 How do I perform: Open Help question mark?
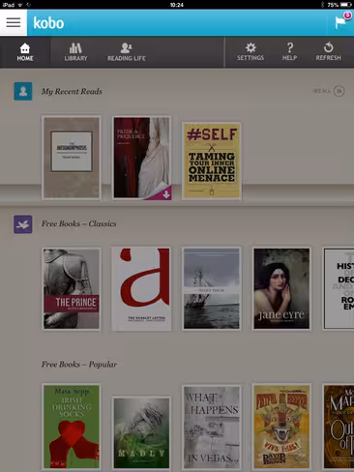click(x=289, y=52)
